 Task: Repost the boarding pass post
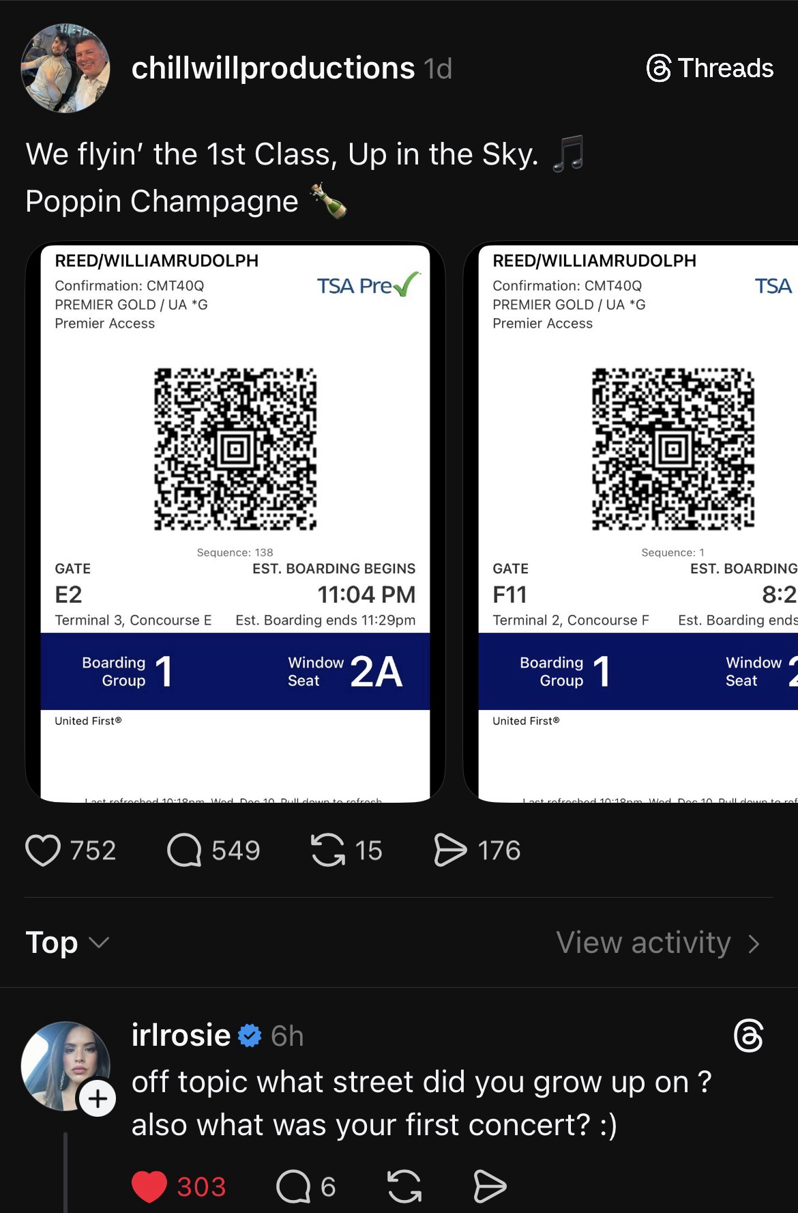click(328, 851)
